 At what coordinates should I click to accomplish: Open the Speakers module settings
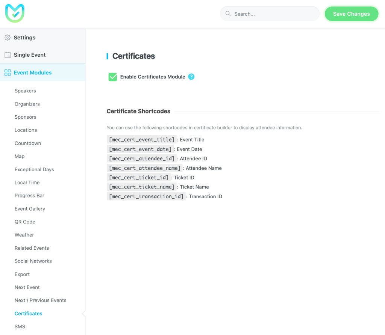[25, 91]
